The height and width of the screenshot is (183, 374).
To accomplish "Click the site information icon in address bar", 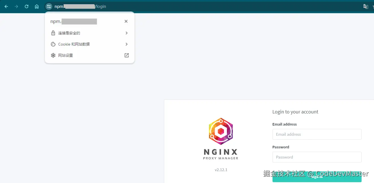I will point(49,6).
